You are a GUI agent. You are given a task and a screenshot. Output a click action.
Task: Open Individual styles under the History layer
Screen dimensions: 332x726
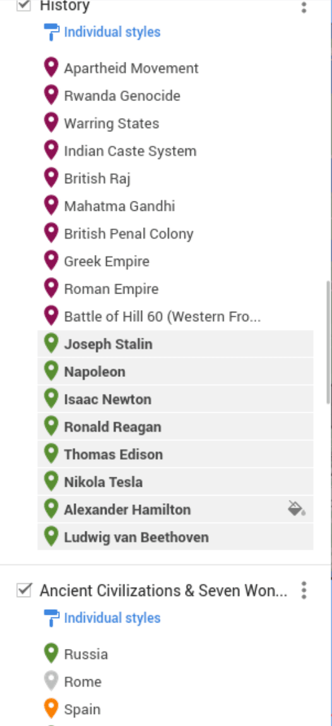tap(112, 32)
